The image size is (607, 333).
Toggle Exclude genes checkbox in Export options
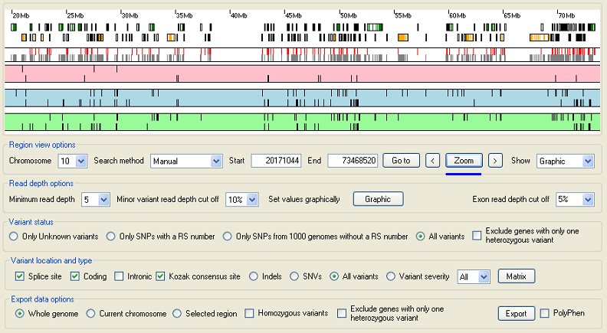[342, 313]
